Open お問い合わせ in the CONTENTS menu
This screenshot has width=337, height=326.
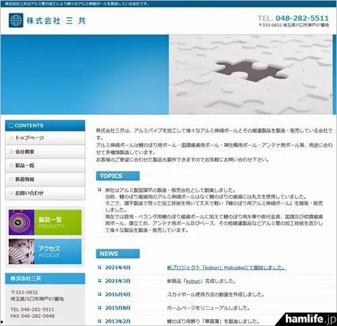(45, 193)
